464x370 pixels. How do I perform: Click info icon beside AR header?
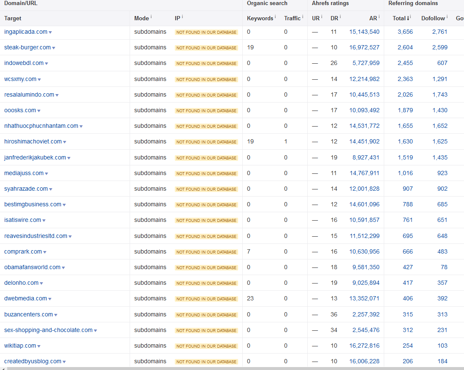pos(379,17)
